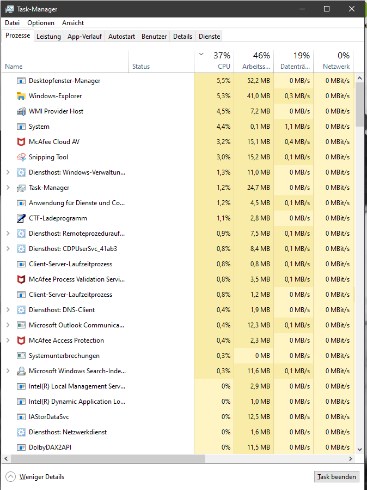
Task: Click the Task-Manager process row icon
Action: coord(21,188)
